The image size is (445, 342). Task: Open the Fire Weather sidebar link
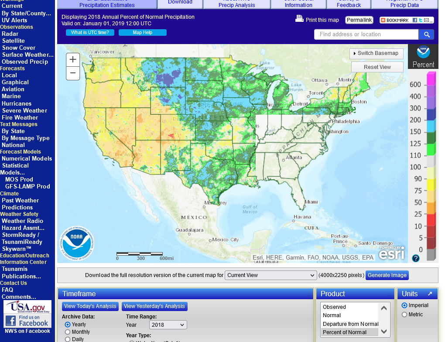point(20,117)
